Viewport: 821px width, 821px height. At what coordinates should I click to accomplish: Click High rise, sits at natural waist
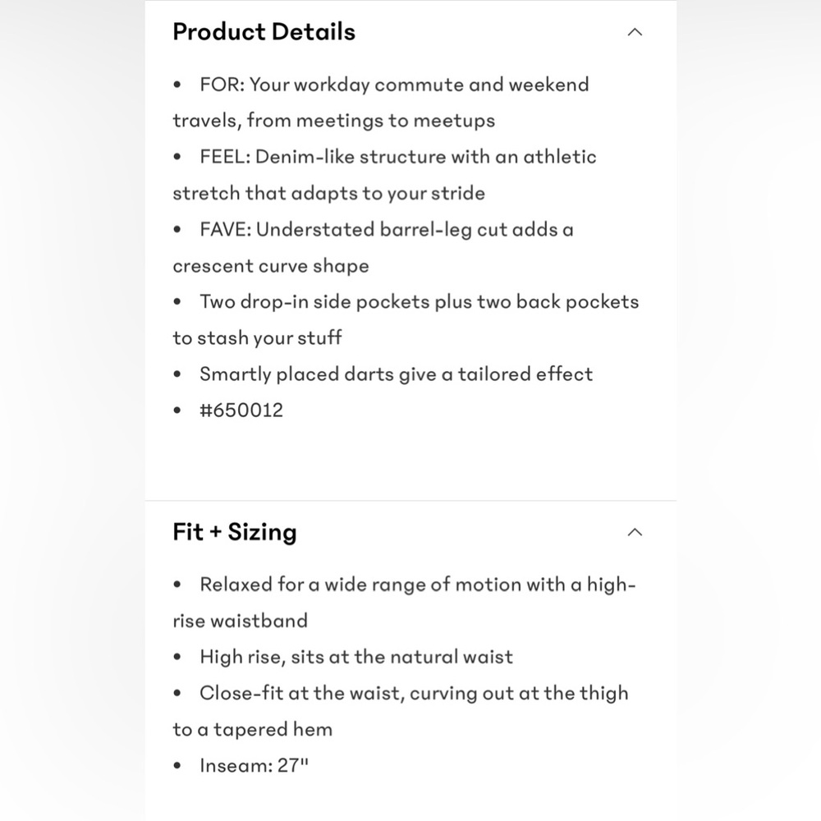click(356, 657)
